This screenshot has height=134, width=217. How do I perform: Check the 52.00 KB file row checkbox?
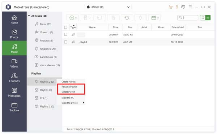66,34
